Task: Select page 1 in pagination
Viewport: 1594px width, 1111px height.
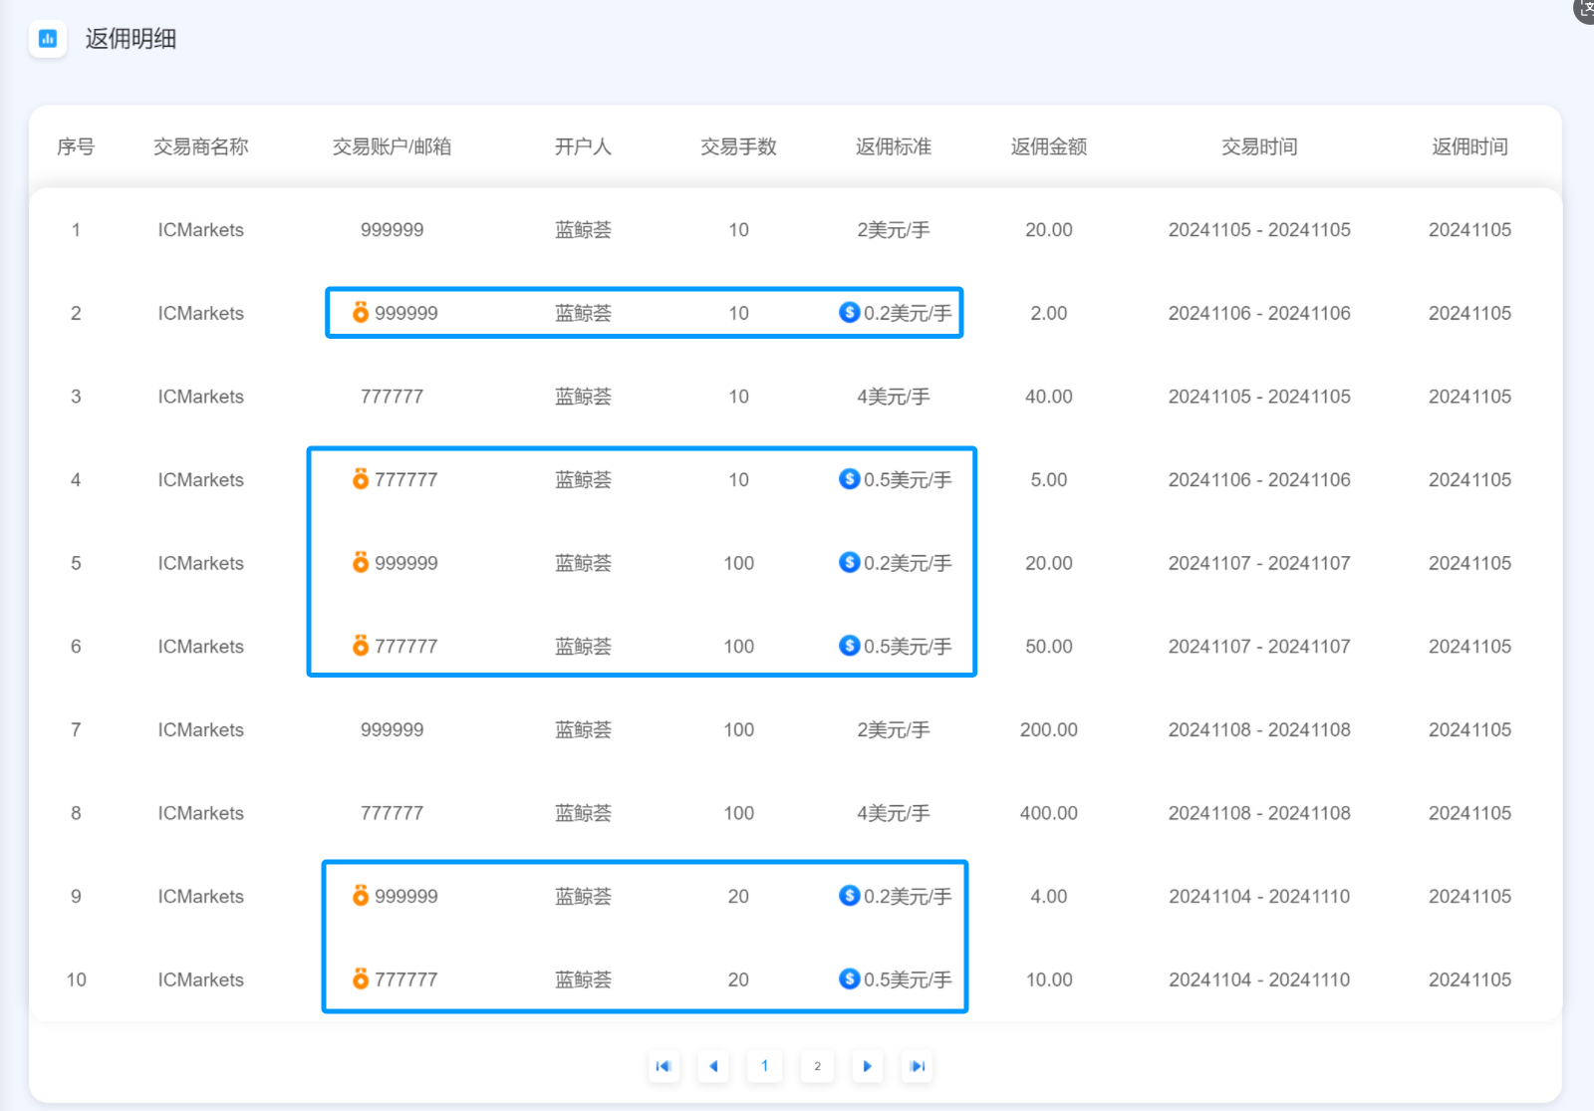Action: [765, 1066]
